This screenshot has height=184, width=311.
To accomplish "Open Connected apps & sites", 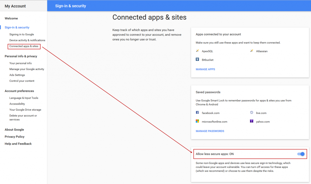I will pos(24,46).
